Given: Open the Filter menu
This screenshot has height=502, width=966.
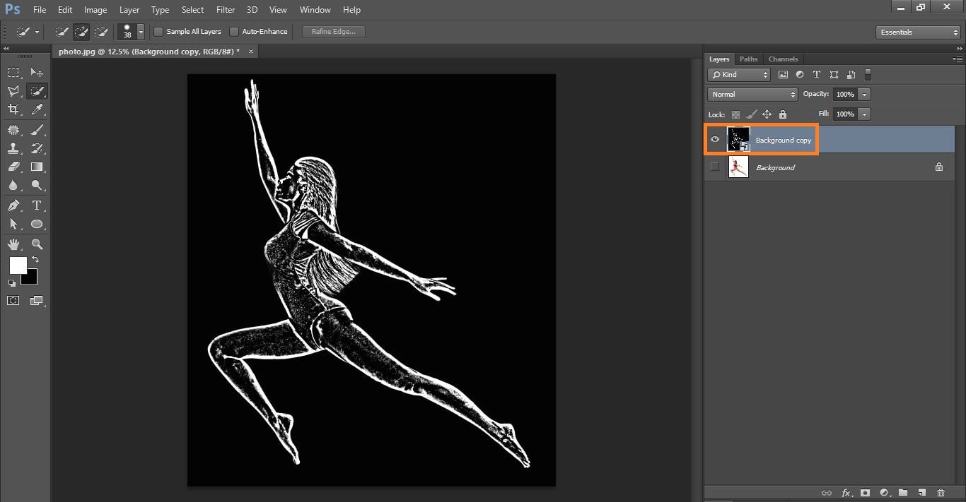Looking at the screenshot, I should (226, 10).
